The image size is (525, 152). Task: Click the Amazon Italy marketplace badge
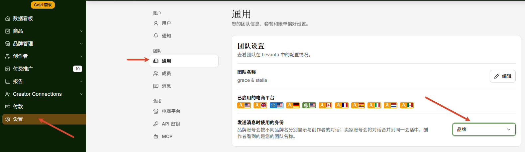(x=374, y=105)
